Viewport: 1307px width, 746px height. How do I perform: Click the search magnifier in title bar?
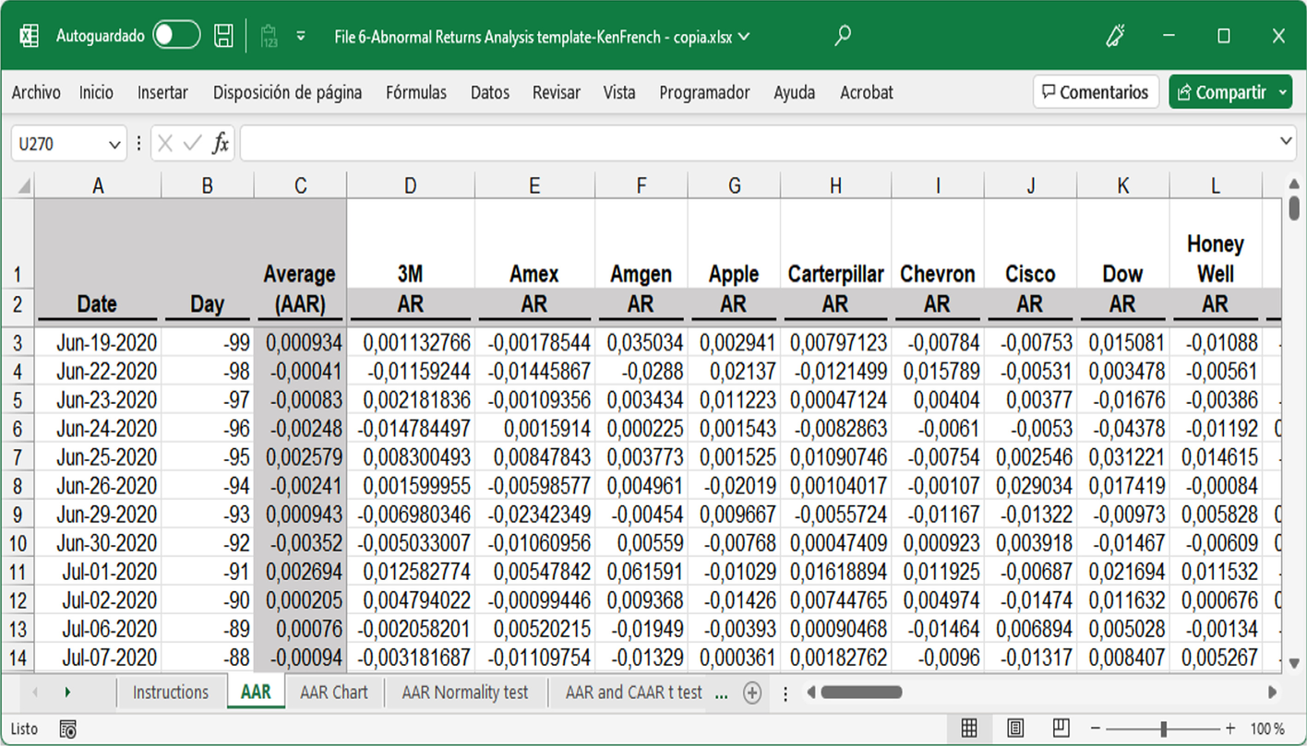pyautogui.click(x=842, y=36)
